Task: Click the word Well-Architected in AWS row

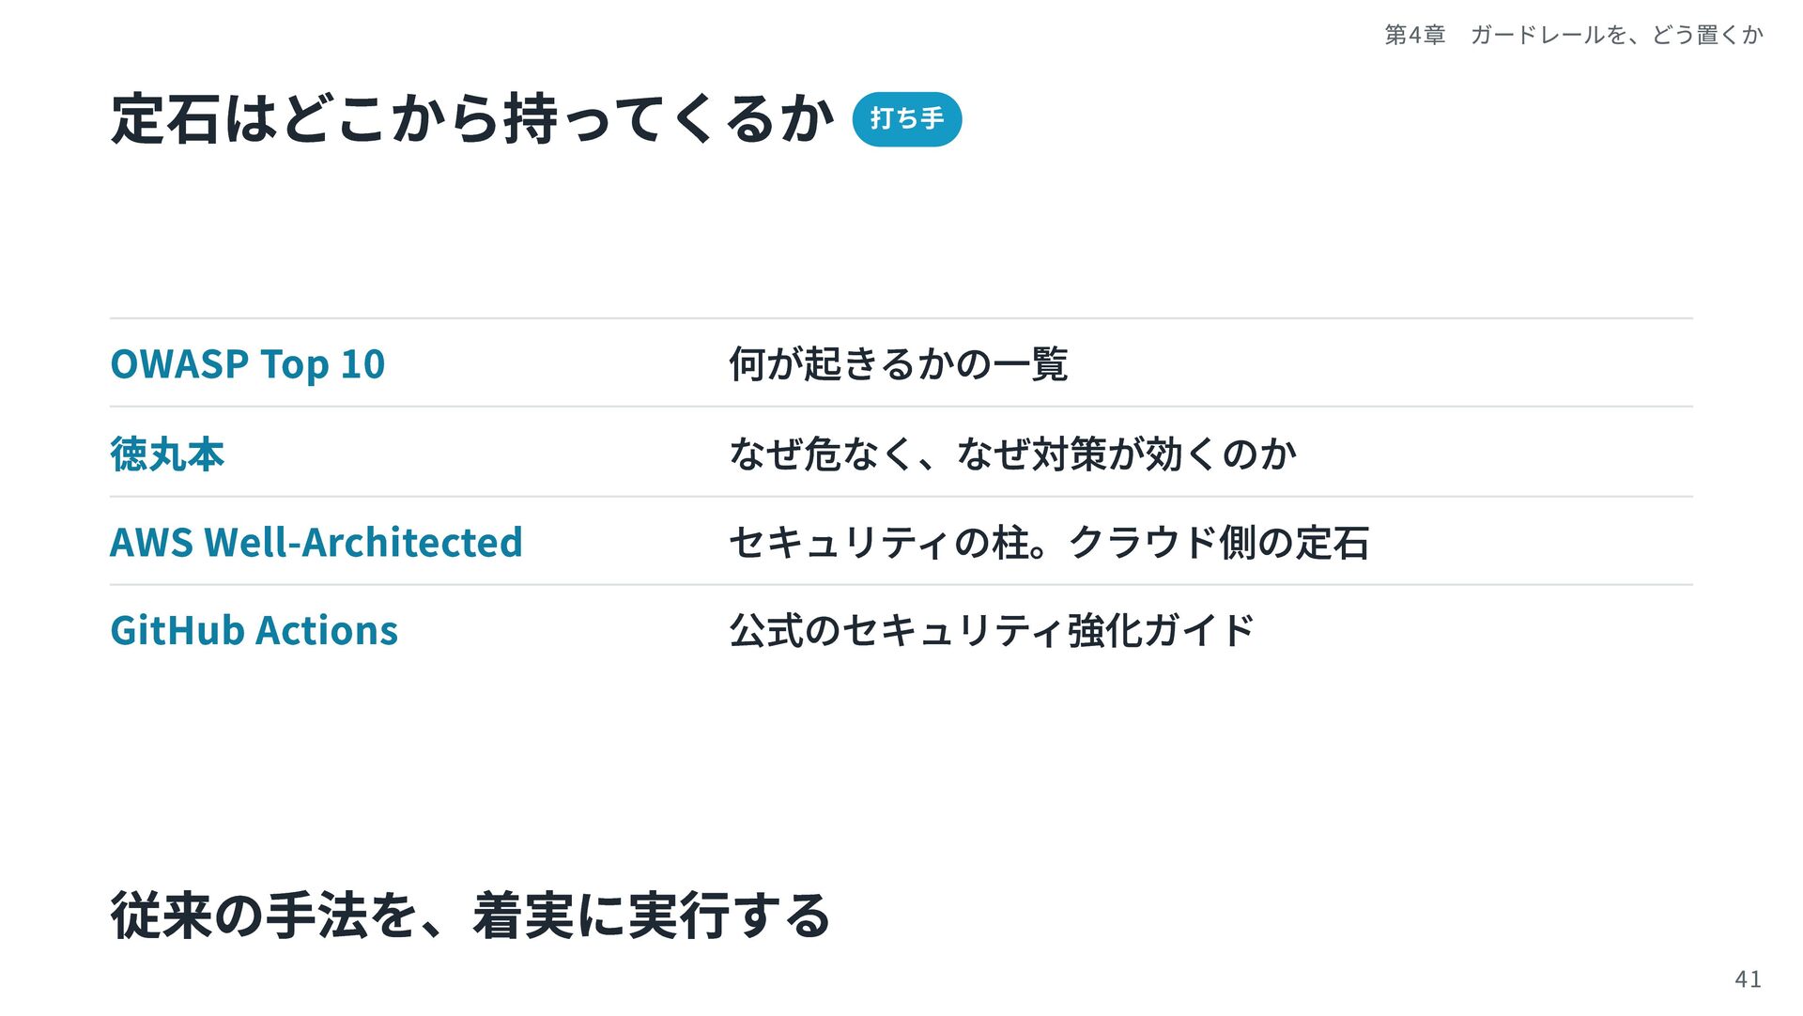Action: pyautogui.click(x=362, y=543)
